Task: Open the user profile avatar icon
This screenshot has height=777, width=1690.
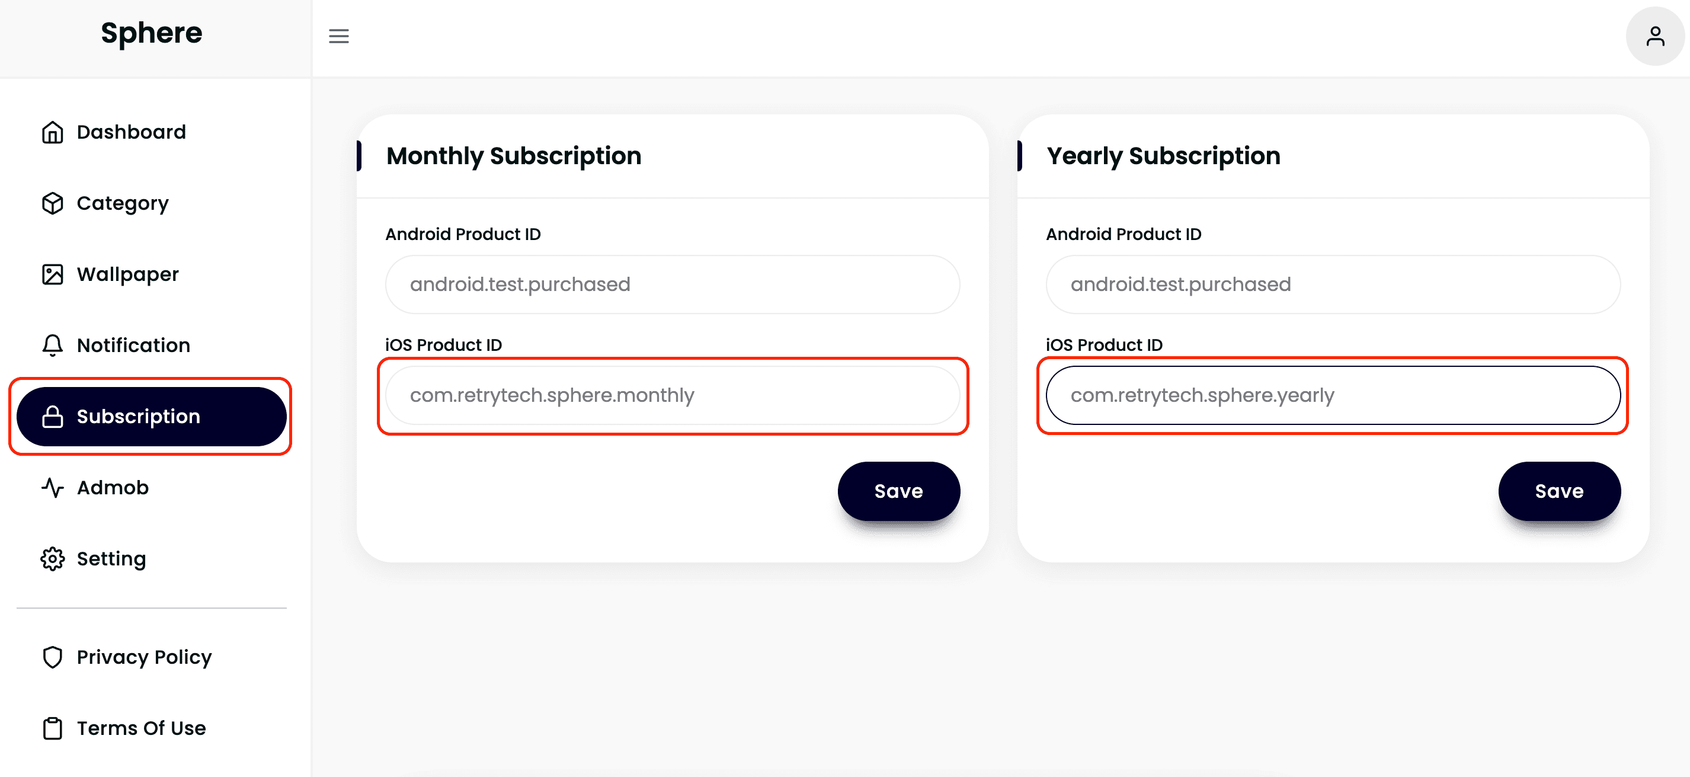Action: click(x=1654, y=36)
